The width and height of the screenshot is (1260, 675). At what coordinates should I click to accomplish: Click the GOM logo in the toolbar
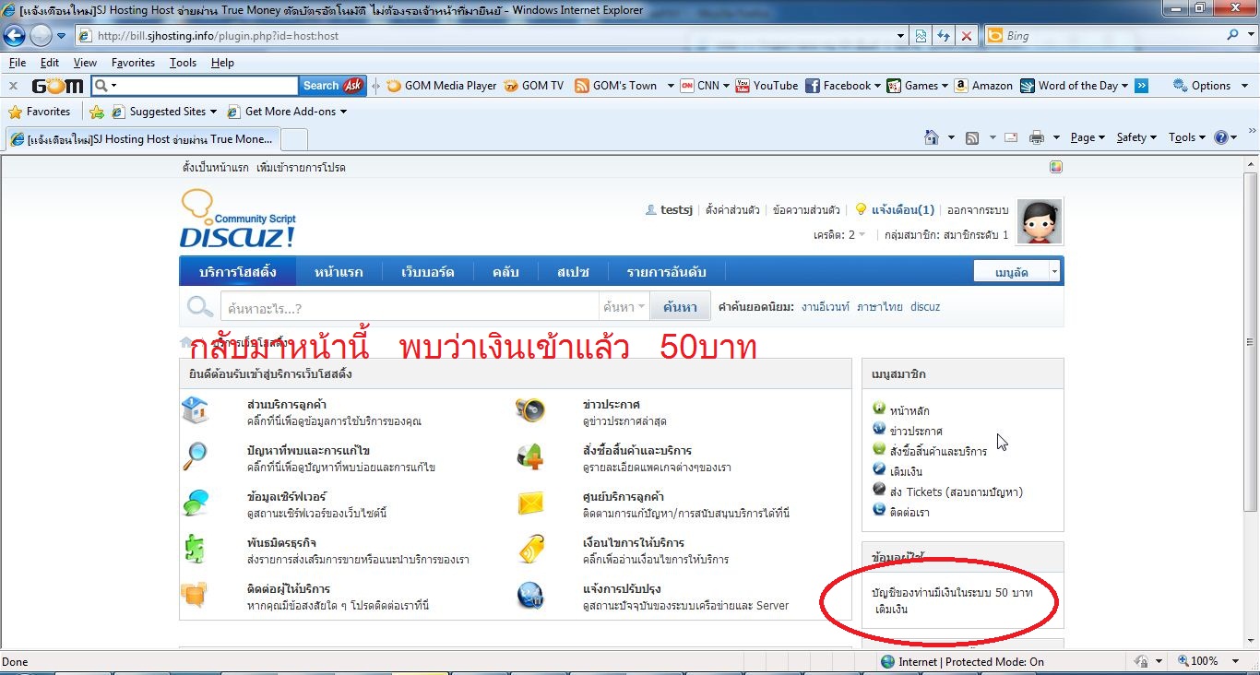pos(57,86)
